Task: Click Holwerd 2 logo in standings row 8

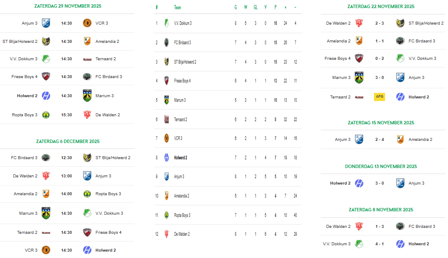Action: point(166,157)
